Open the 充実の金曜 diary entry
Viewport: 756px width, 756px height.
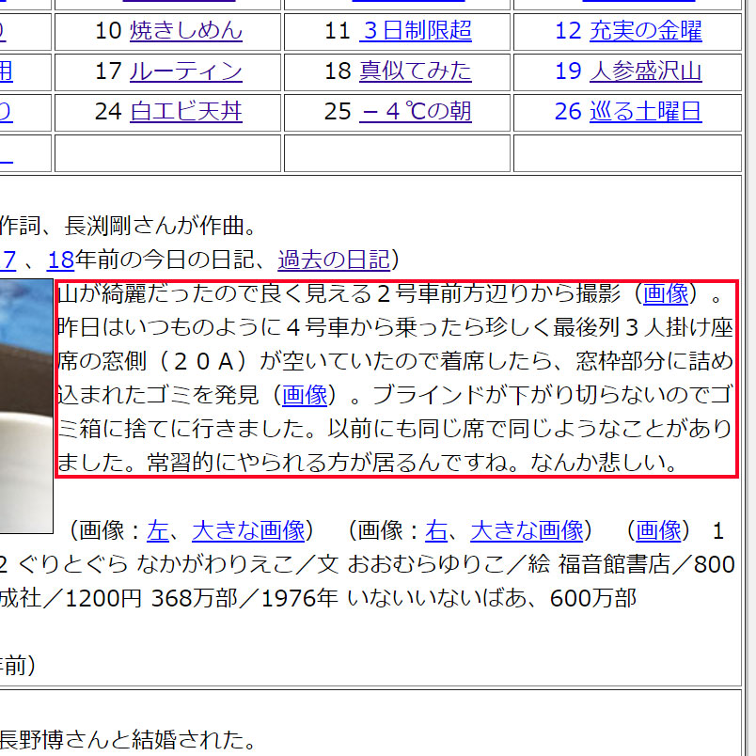(646, 31)
